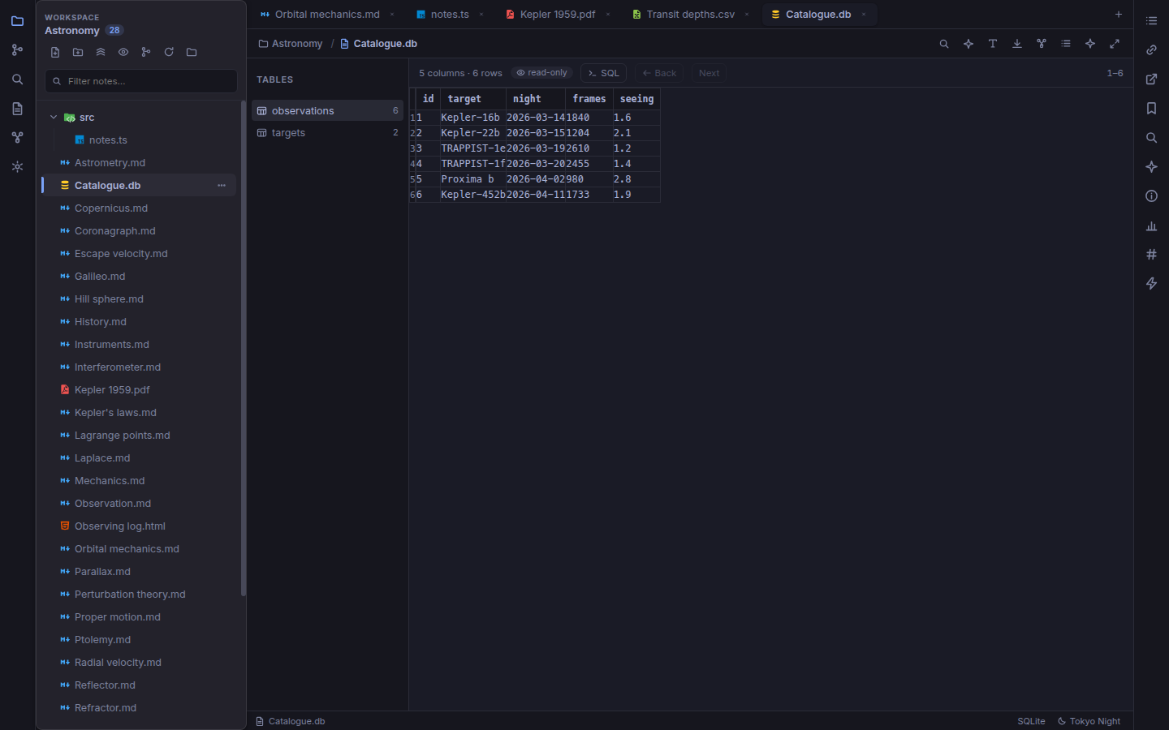Click the Tokyo Night theme in status bar

point(1089,721)
